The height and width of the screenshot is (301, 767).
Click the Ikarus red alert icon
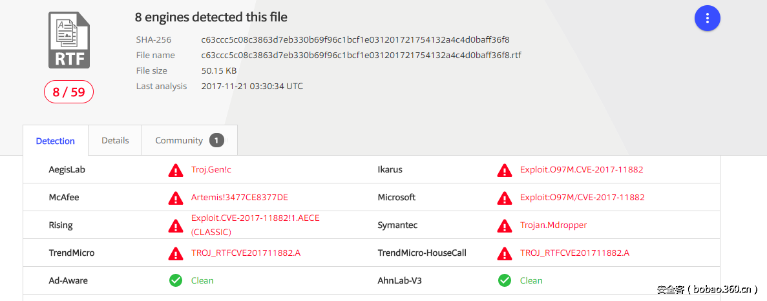point(505,170)
